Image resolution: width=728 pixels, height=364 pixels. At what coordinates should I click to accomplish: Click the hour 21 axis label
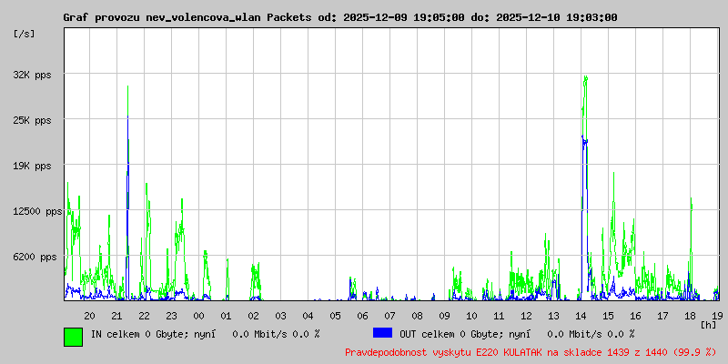(117, 316)
